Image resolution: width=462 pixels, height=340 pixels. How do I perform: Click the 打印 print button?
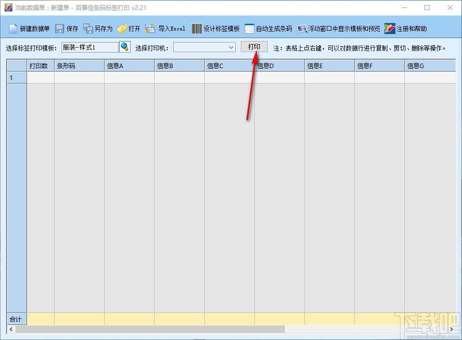pos(254,47)
